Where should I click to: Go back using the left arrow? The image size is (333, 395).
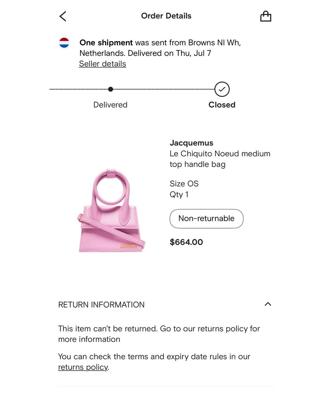tap(63, 16)
